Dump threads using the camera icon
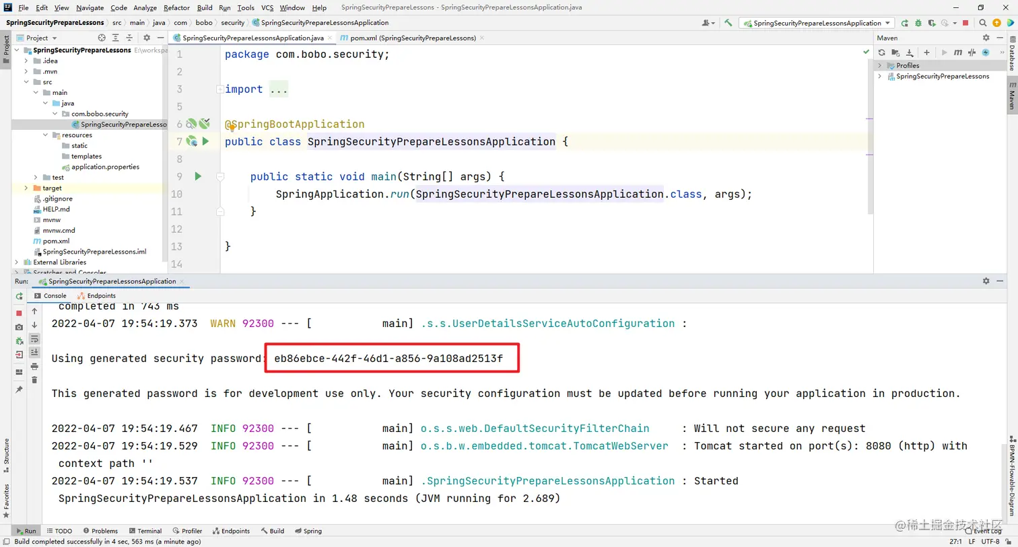This screenshot has width=1018, height=547. pyautogui.click(x=19, y=327)
